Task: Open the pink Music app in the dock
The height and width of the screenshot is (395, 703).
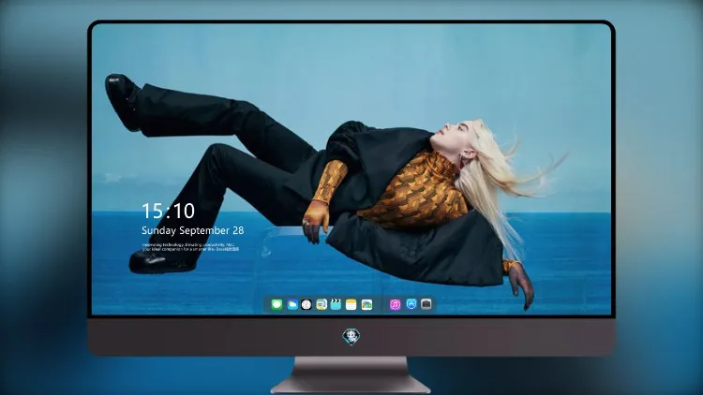Action: [395, 304]
